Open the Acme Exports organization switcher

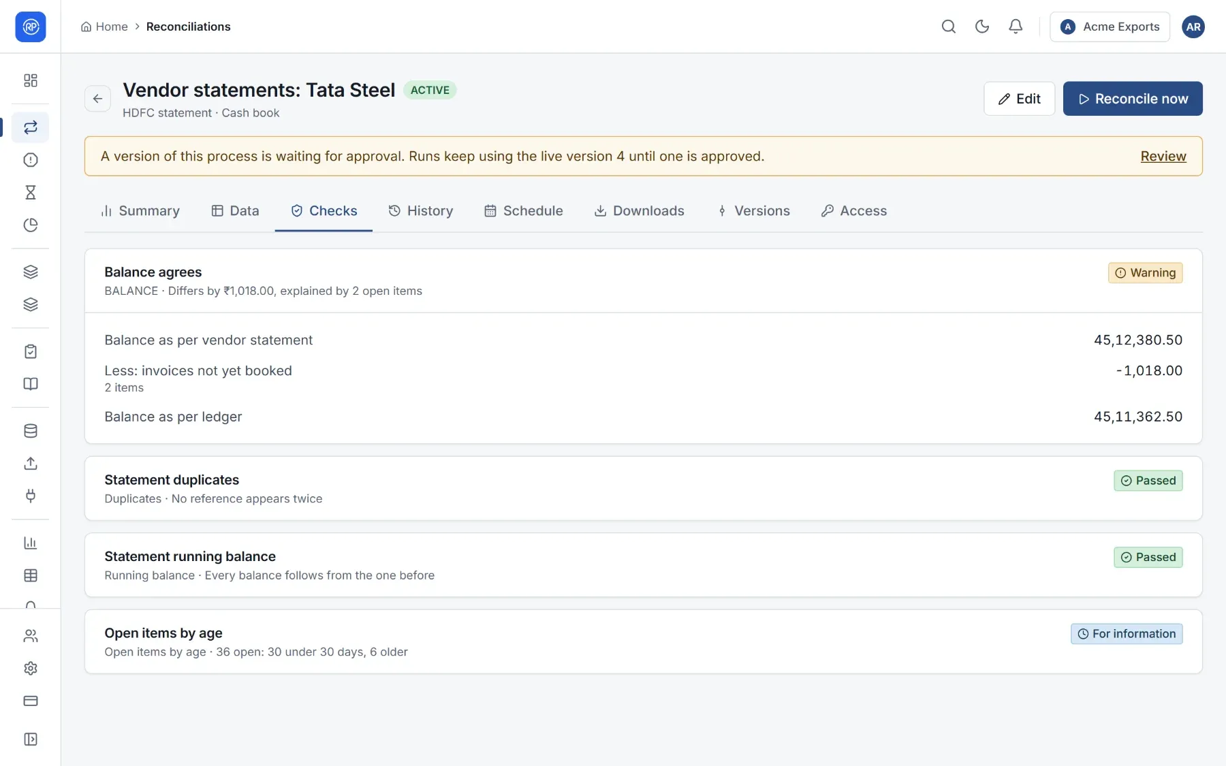[x=1110, y=27]
